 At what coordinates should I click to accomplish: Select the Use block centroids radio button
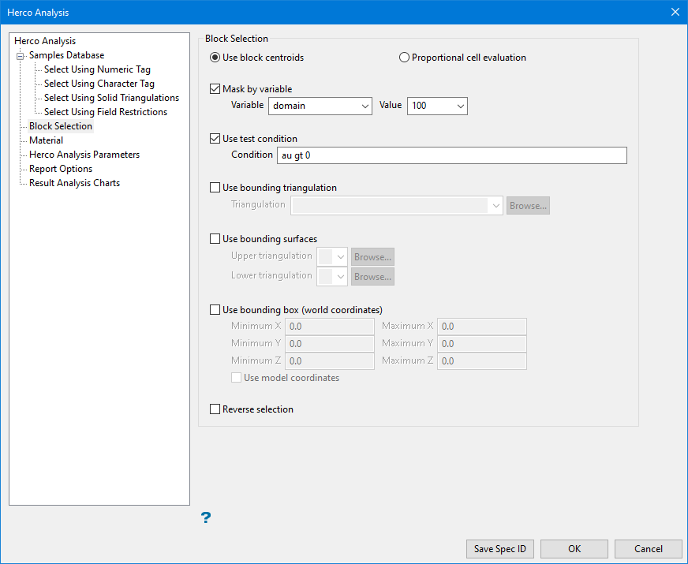[215, 58]
